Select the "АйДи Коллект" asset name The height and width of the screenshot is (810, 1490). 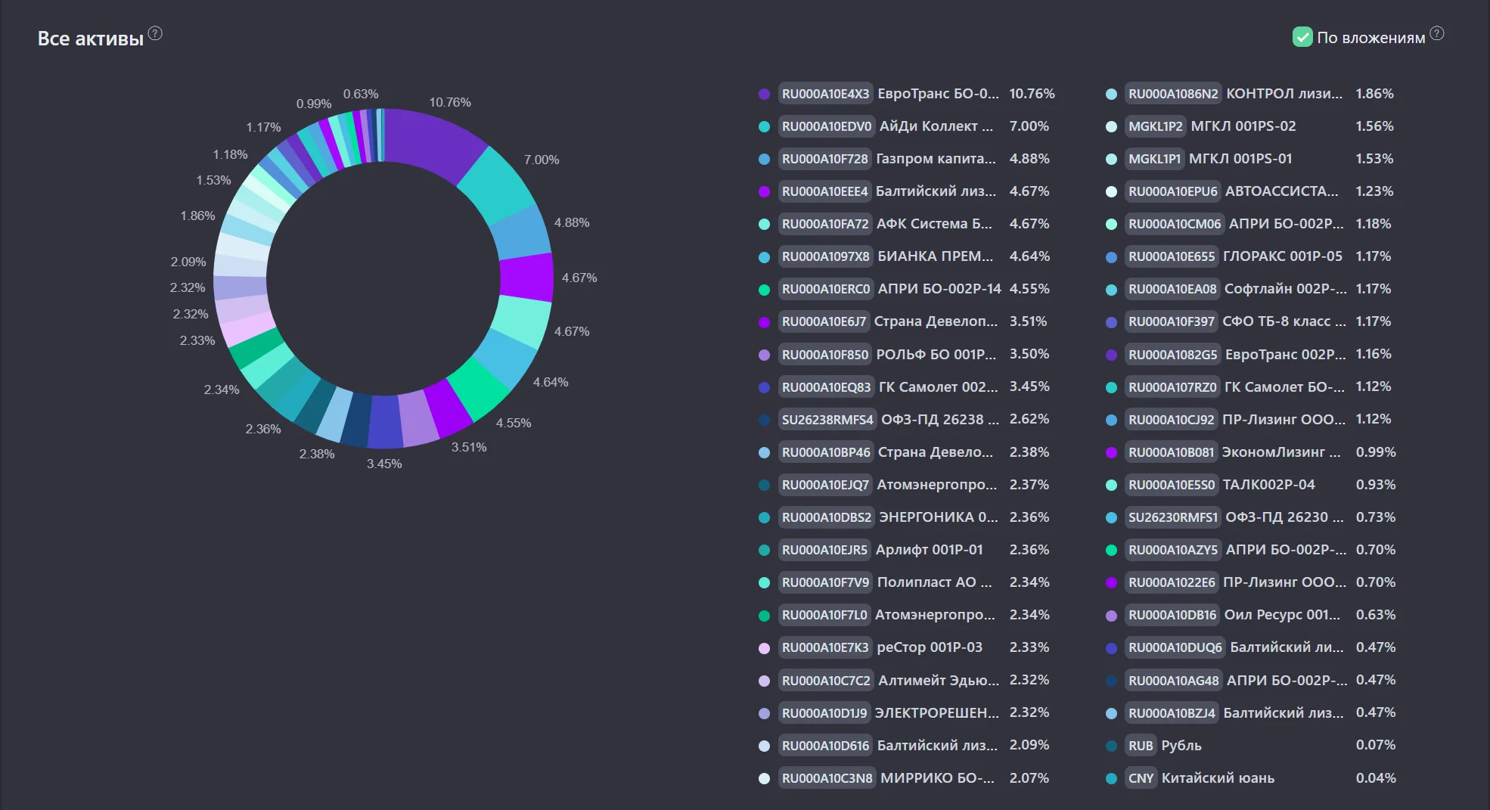point(936,126)
